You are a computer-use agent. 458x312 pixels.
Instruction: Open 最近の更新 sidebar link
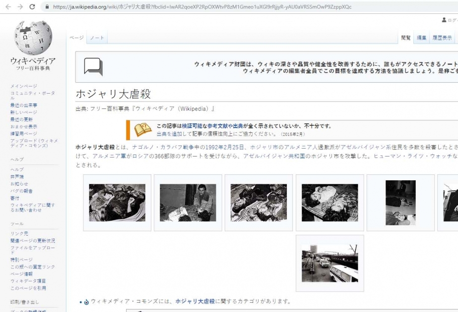(x=22, y=119)
